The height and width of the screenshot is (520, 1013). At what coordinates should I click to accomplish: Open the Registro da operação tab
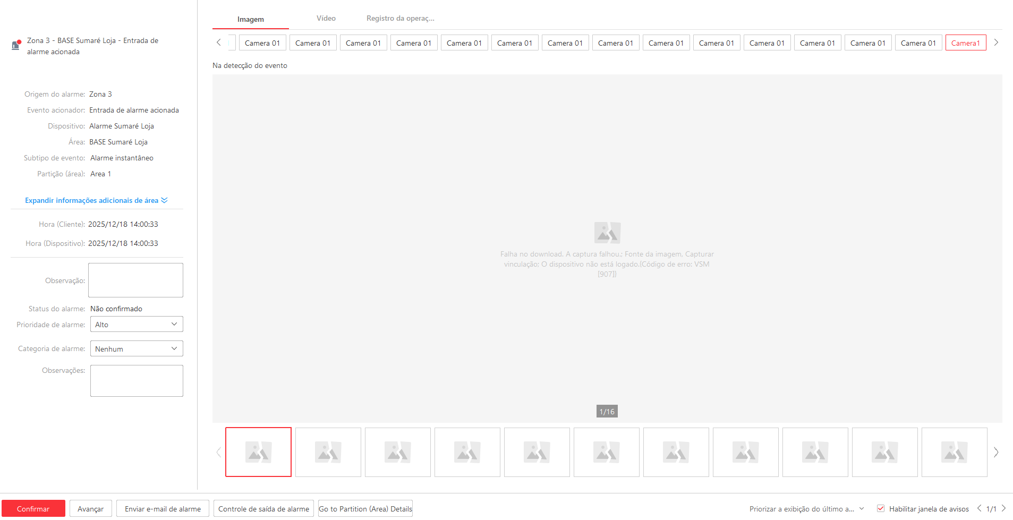[400, 19]
